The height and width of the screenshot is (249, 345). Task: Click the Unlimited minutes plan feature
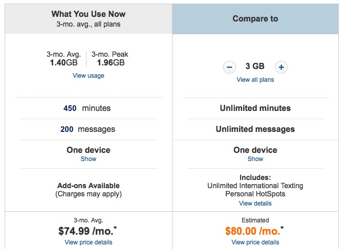tap(255, 108)
